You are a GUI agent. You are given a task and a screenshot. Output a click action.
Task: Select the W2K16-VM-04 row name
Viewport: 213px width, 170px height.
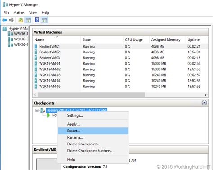click(x=50, y=81)
